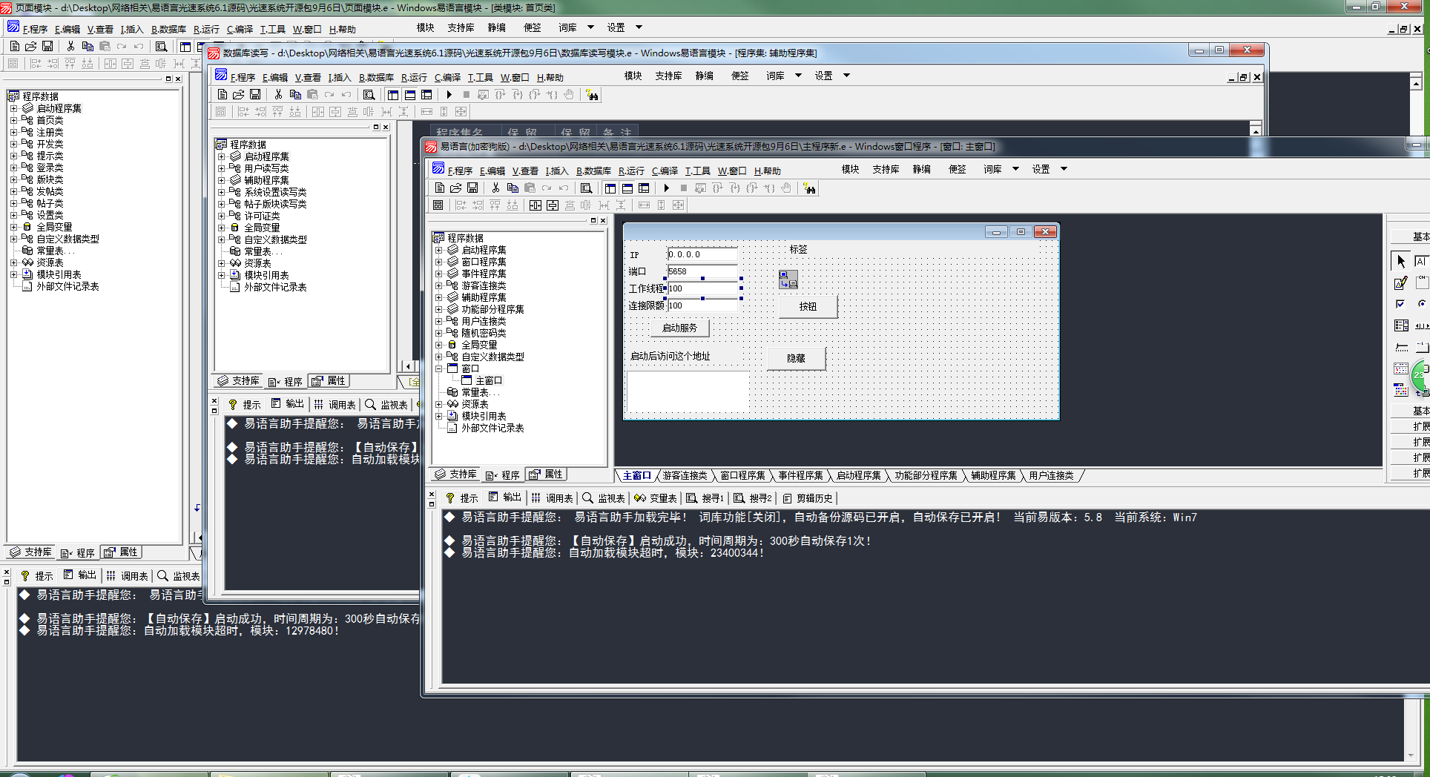Open T.工具 menu in 数据库读写 window
Screen dimensions: 1430x777
pyautogui.click(x=480, y=77)
